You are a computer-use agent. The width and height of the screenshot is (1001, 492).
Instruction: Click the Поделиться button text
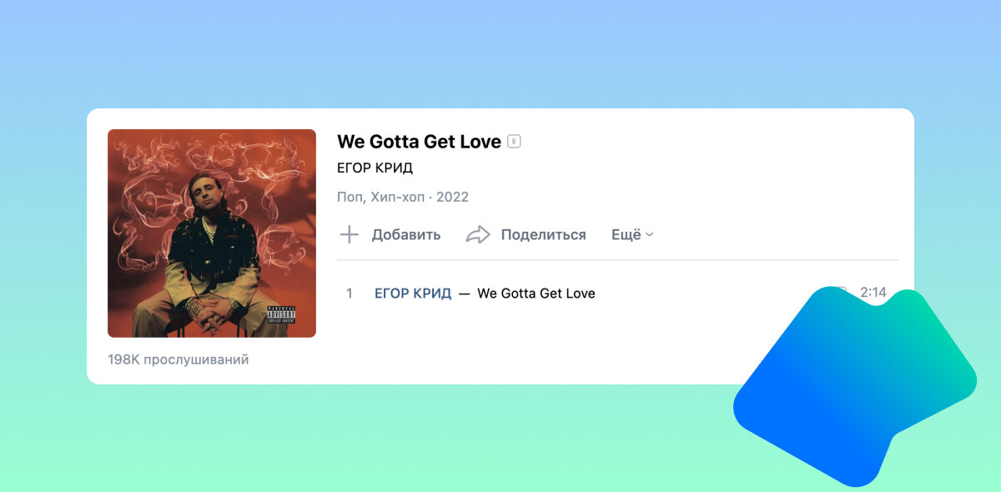tap(544, 234)
